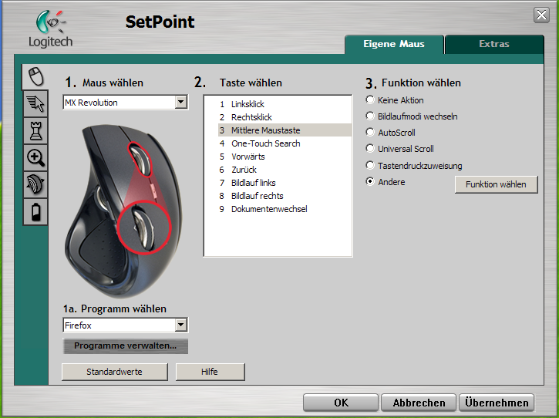Switch to the Eigene Maus tab

(394, 44)
